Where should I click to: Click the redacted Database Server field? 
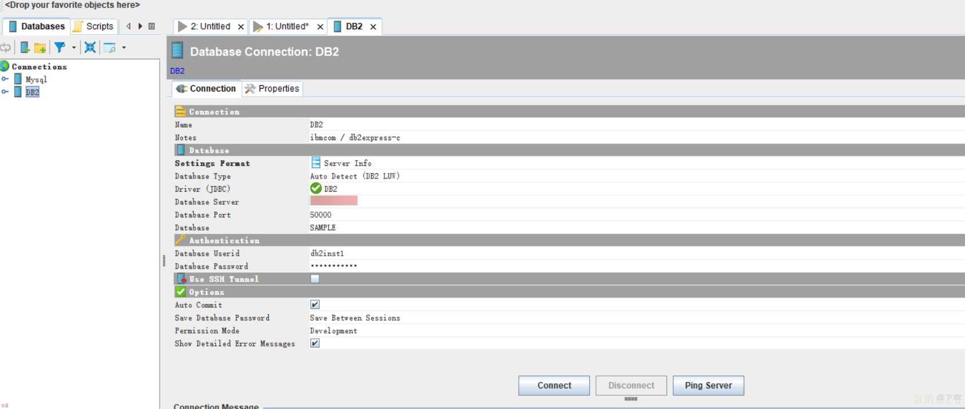(333, 201)
